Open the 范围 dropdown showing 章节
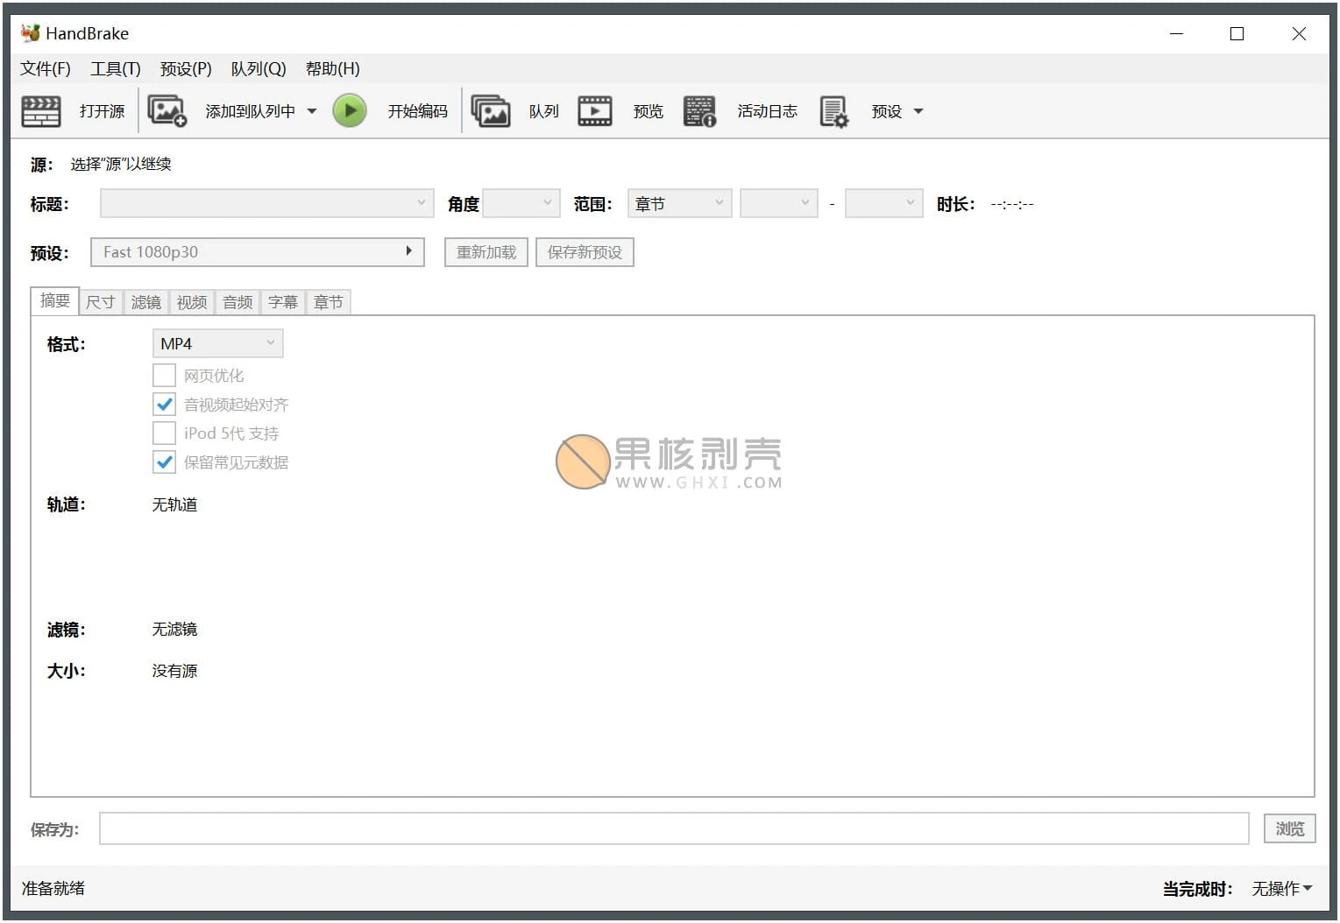This screenshot has width=1340, height=923. 679,202
